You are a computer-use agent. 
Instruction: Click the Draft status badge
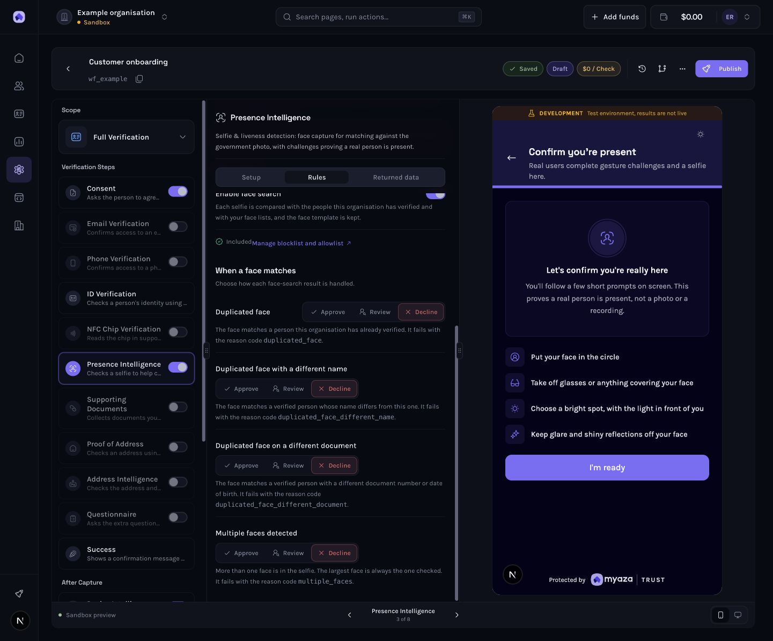pyautogui.click(x=560, y=69)
